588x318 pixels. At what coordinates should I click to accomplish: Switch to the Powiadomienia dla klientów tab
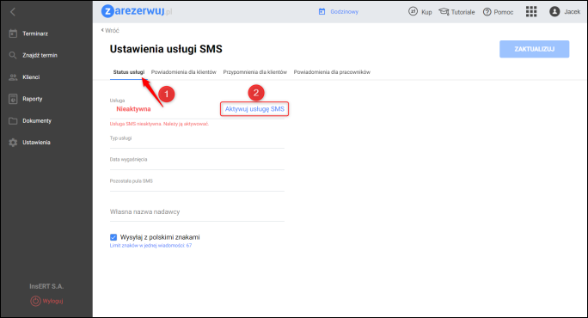pyautogui.click(x=183, y=72)
